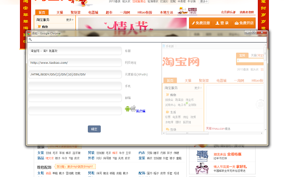Click the bedding product thumbnail on the background page
Viewport: 284px width, 177px height.
click(202, 156)
